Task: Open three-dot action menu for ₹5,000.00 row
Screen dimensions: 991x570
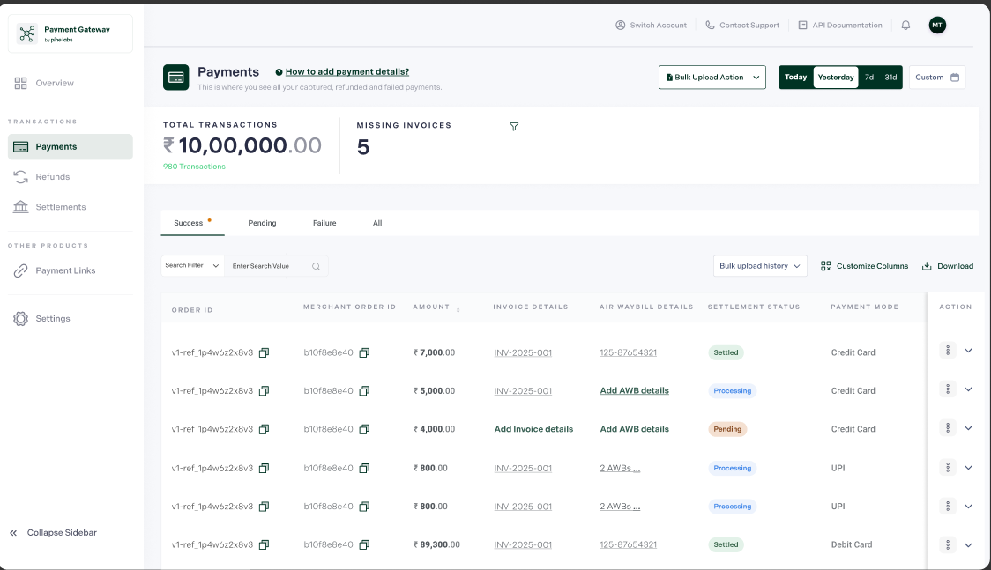Action: 948,389
